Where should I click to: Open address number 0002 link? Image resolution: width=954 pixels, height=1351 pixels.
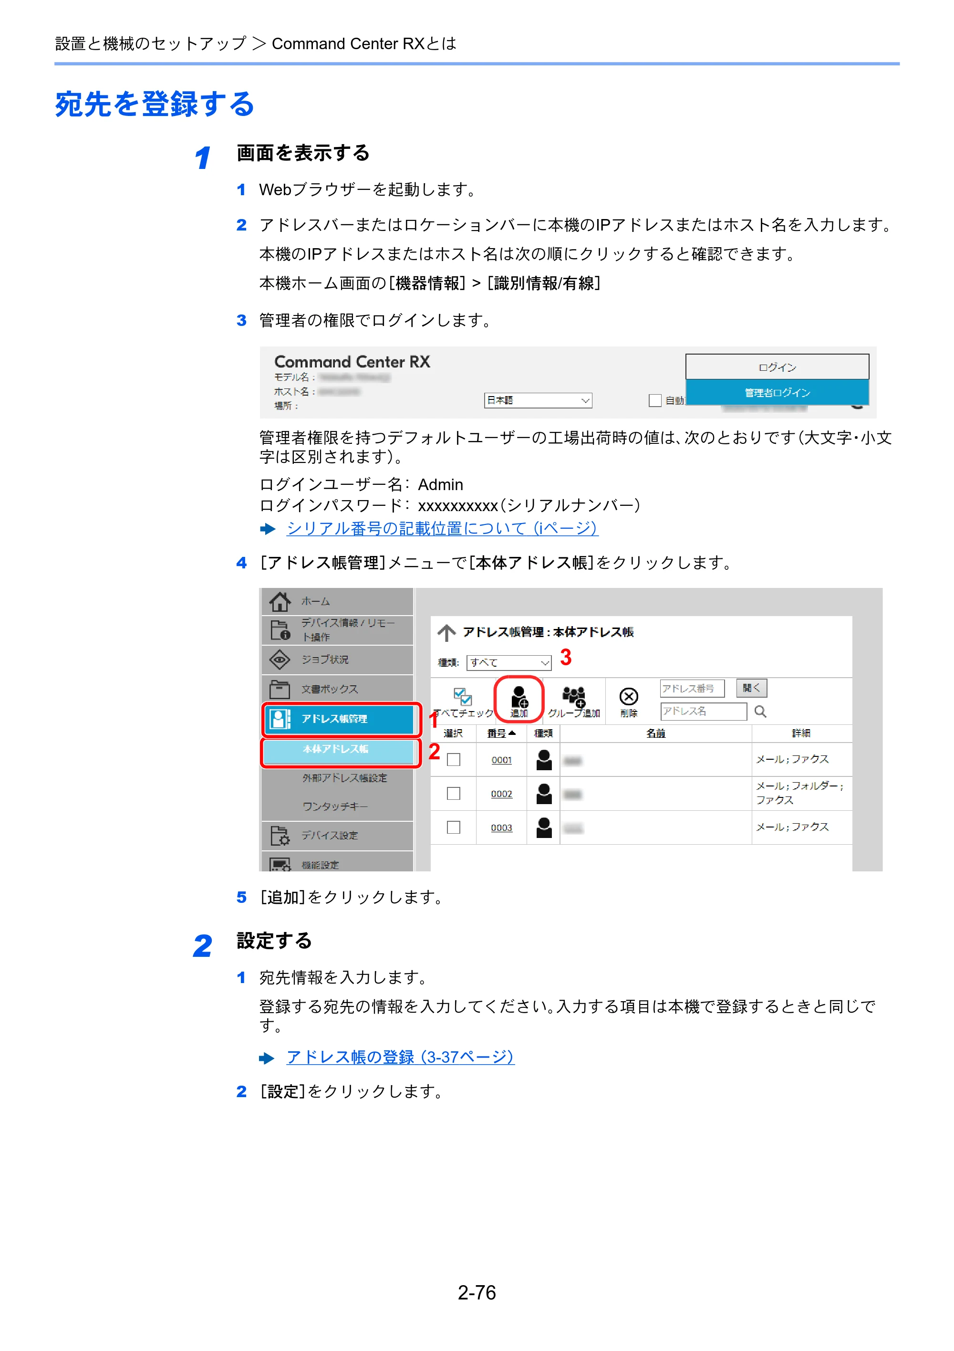(x=501, y=795)
